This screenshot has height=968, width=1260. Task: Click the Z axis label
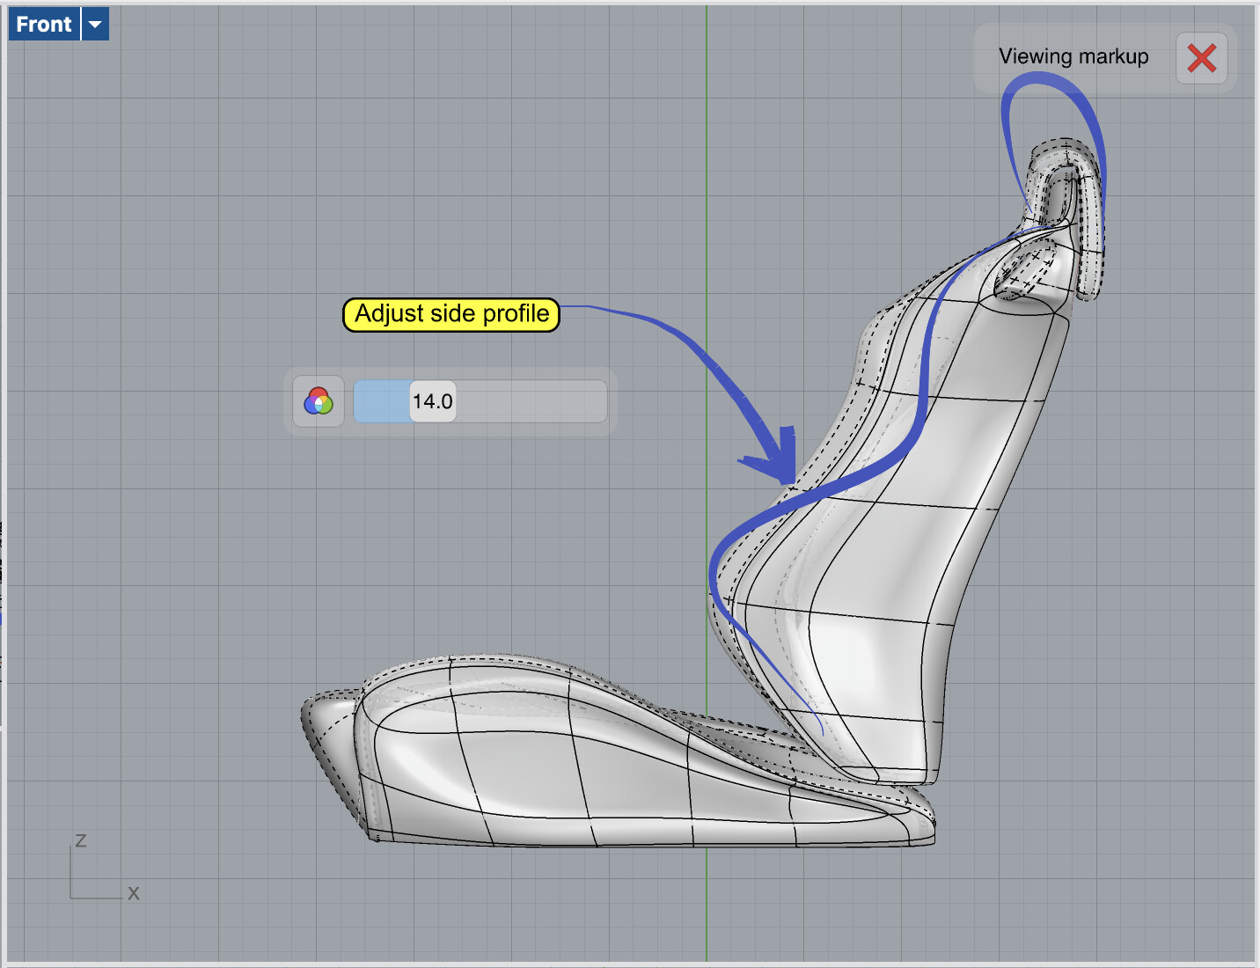[80, 840]
